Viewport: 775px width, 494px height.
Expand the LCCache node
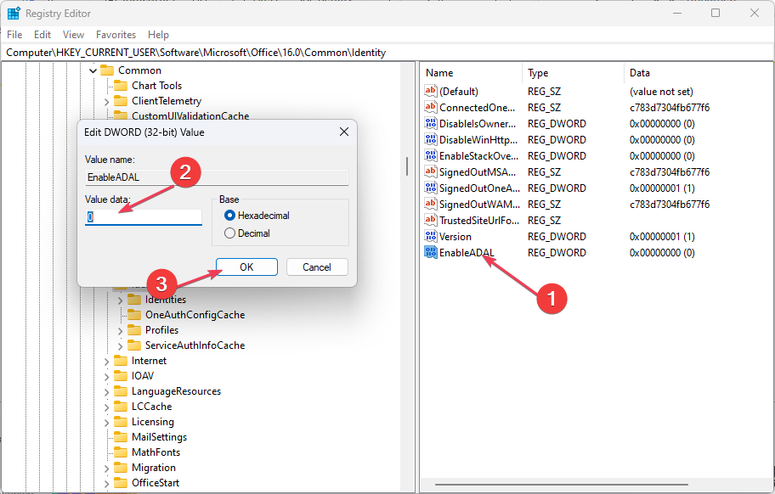tap(107, 407)
